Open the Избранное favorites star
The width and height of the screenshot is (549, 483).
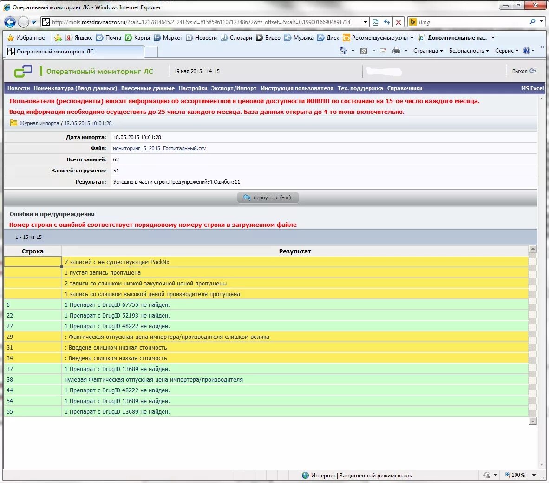pyautogui.click(x=26, y=38)
